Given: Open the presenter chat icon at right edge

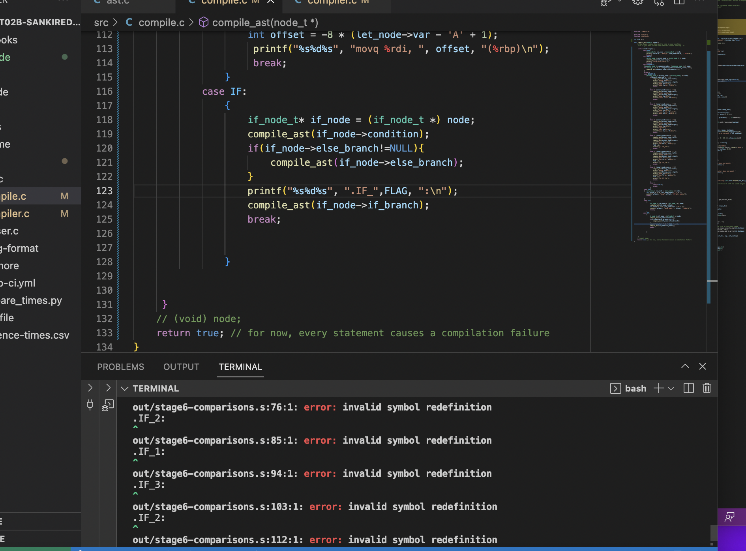Looking at the screenshot, I should 729,517.
